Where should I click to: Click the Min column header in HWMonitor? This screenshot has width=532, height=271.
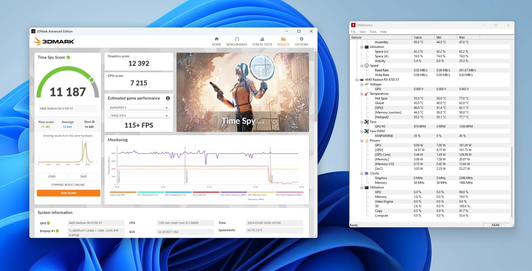pos(446,37)
